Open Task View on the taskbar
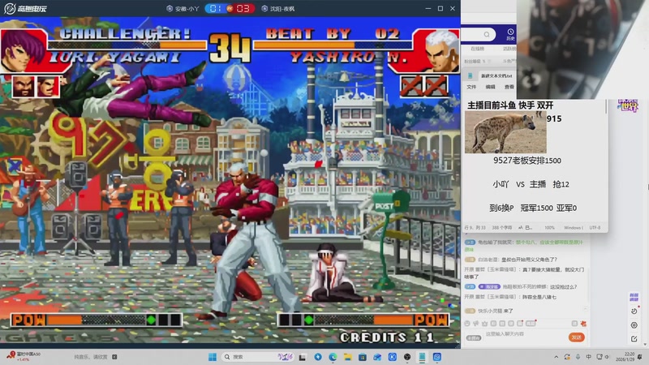 (303, 357)
